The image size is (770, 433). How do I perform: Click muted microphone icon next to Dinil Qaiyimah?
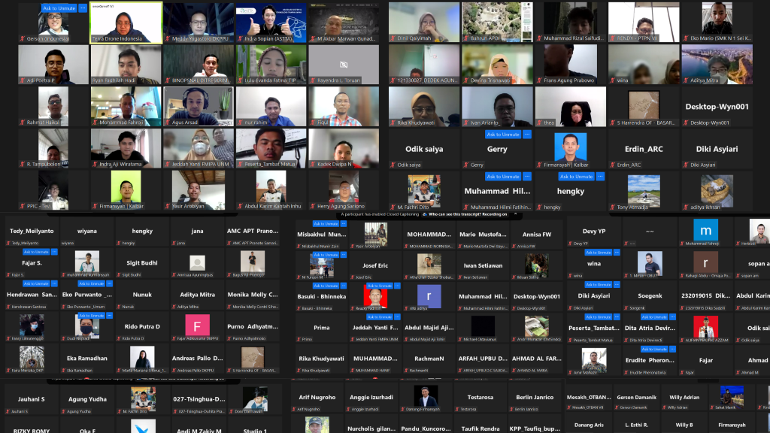(393, 38)
